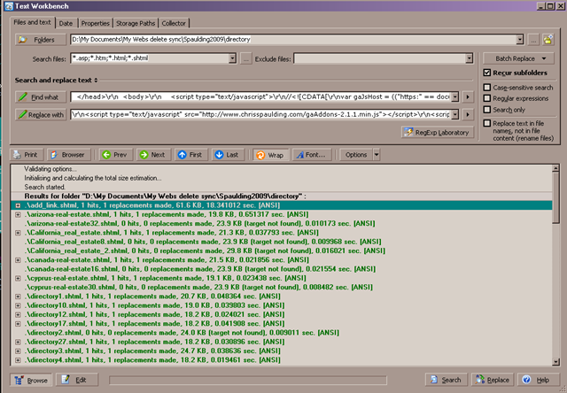The width and height of the screenshot is (567, 393).
Task: Click into the Replace with text field
Action: 260,114
